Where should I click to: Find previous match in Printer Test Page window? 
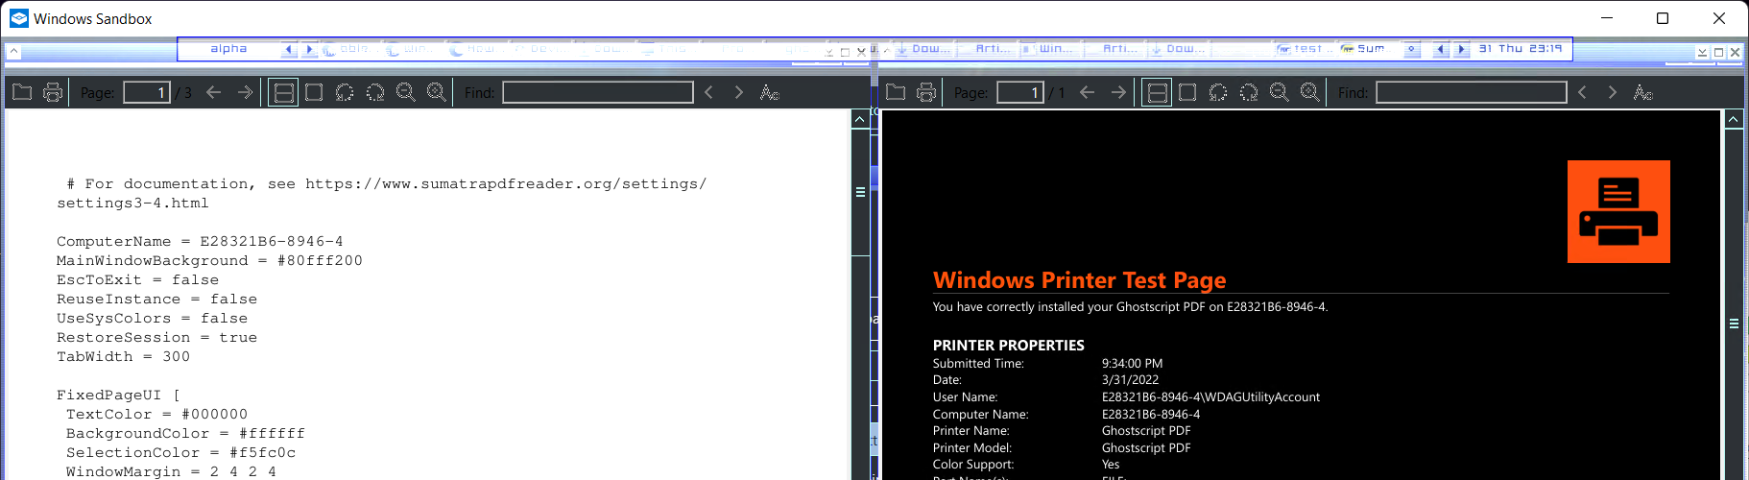[1583, 92]
